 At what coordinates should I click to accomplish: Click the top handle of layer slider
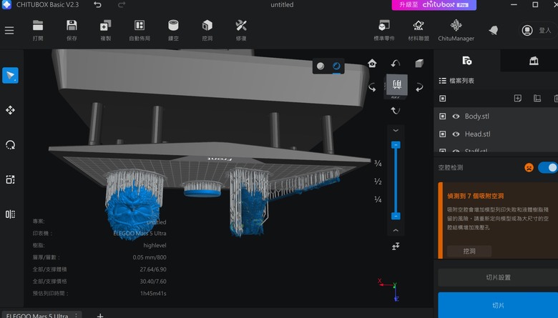coord(396,144)
